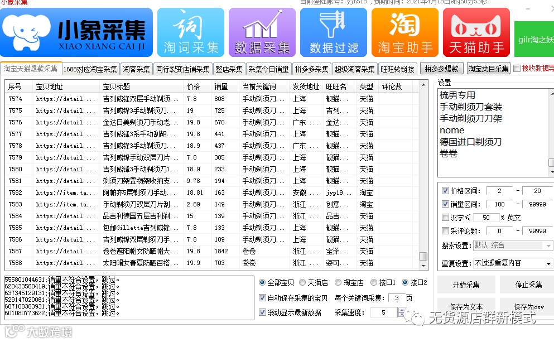
Task: Click the 汉字 percentage field showing 50
Action: click(486, 218)
